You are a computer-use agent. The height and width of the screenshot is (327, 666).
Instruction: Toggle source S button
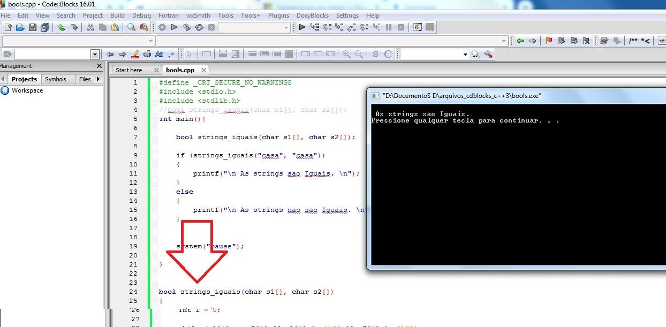(x=375, y=54)
